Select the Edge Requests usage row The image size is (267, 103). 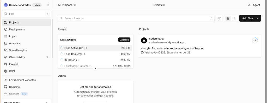point(95,54)
